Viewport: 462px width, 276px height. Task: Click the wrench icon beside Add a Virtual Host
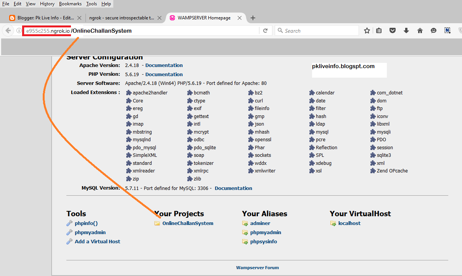(69, 242)
